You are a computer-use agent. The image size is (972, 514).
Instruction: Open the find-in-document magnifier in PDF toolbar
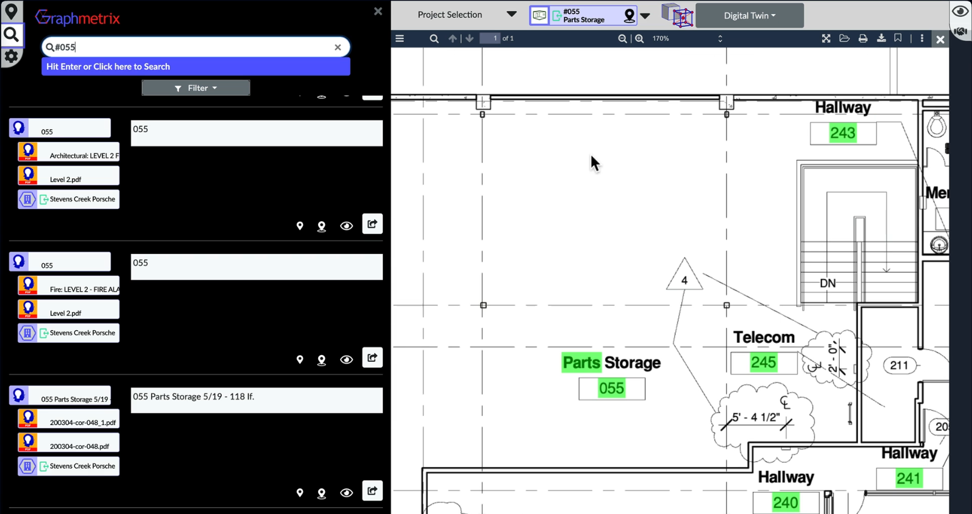point(434,38)
